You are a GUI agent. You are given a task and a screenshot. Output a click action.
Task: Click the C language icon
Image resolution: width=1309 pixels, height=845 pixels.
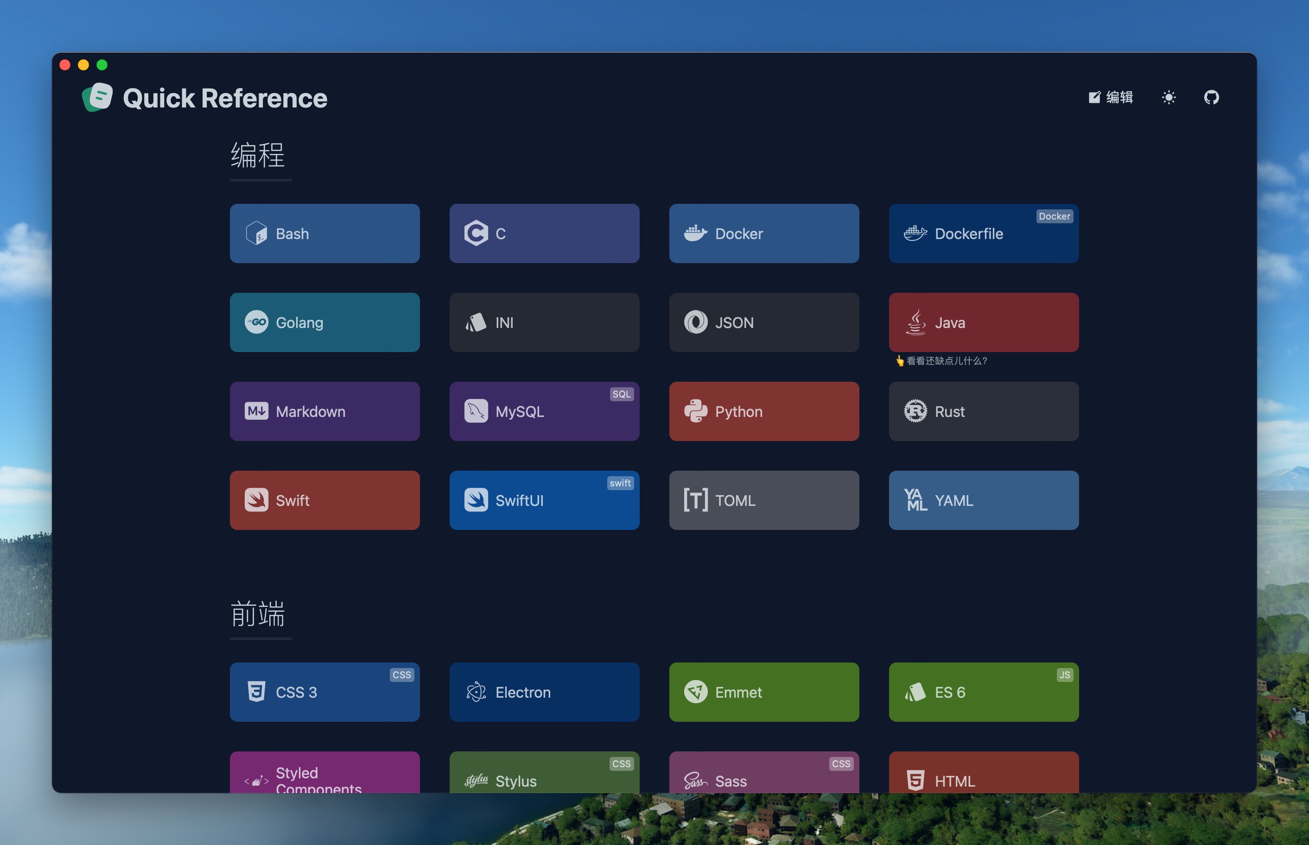476,233
